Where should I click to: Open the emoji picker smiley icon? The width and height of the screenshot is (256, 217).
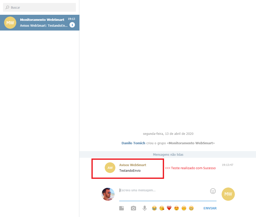coord(213,191)
